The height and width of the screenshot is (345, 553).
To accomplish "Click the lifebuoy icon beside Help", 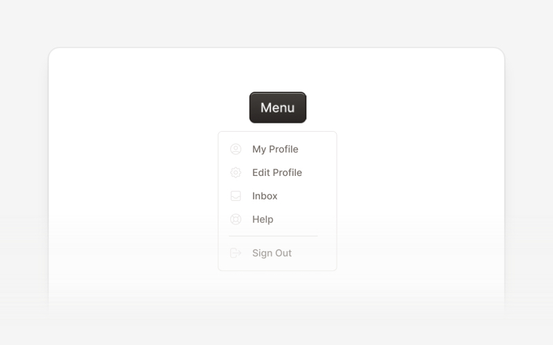I will 236,219.
